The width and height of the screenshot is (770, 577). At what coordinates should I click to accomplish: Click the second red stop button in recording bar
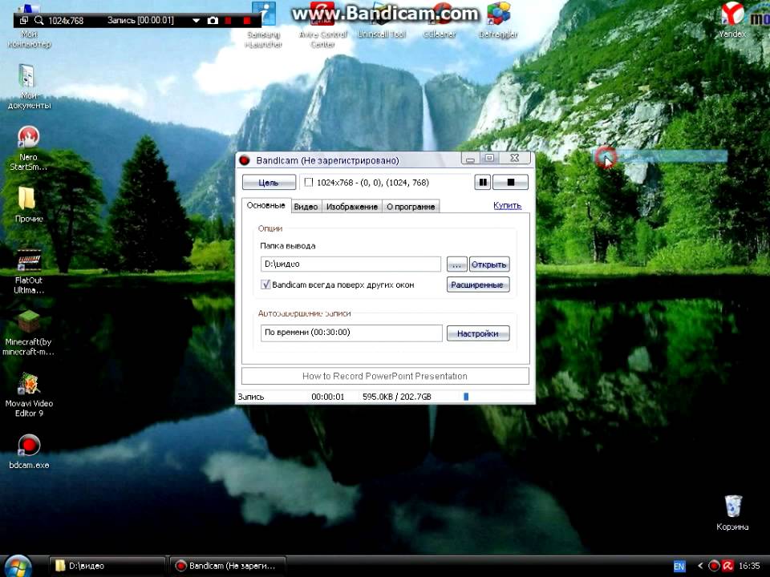247,21
